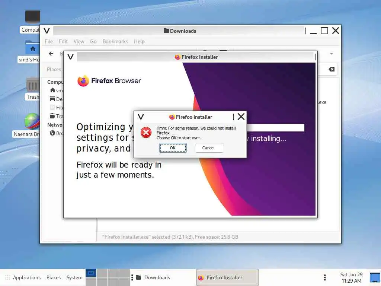Open the Firefox Installer window menu chevron
The height and width of the screenshot is (286, 381).
[70, 57]
